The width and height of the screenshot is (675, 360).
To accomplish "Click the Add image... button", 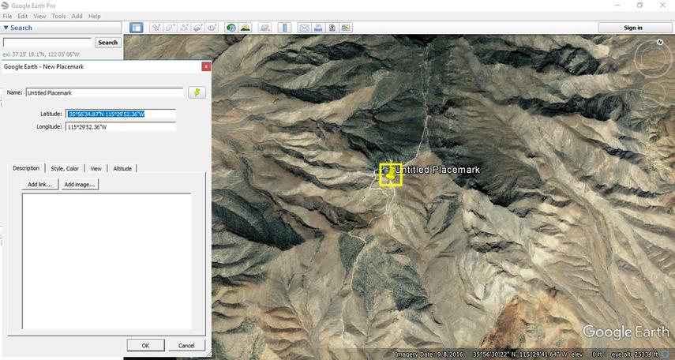I will pyautogui.click(x=80, y=185).
